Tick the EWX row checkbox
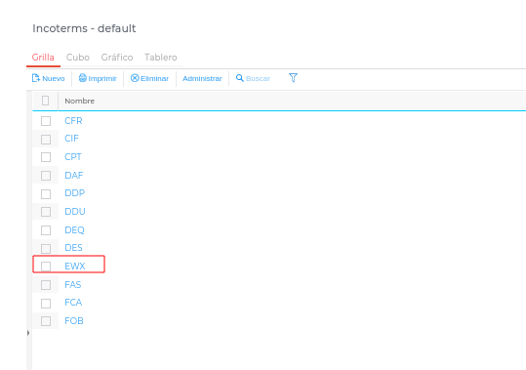The image size is (526, 370). (46, 267)
